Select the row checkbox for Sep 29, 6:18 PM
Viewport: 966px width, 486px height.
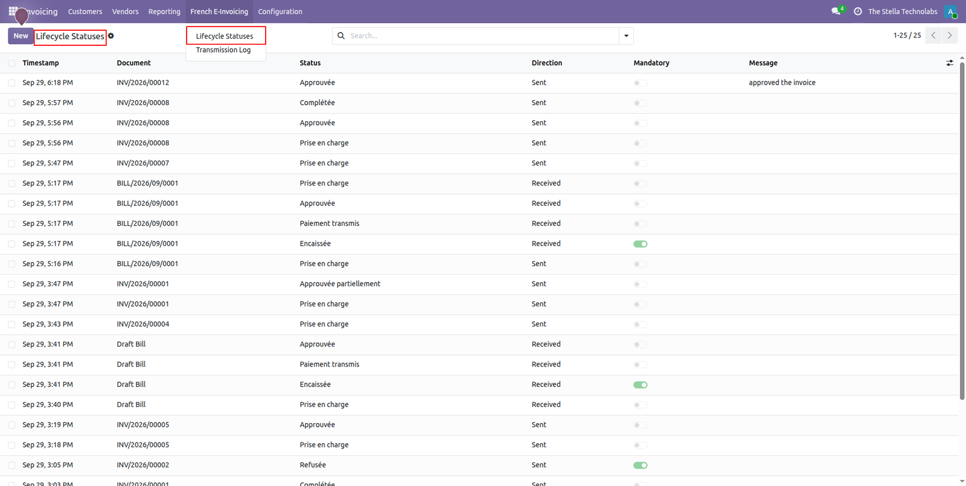pyautogui.click(x=11, y=83)
